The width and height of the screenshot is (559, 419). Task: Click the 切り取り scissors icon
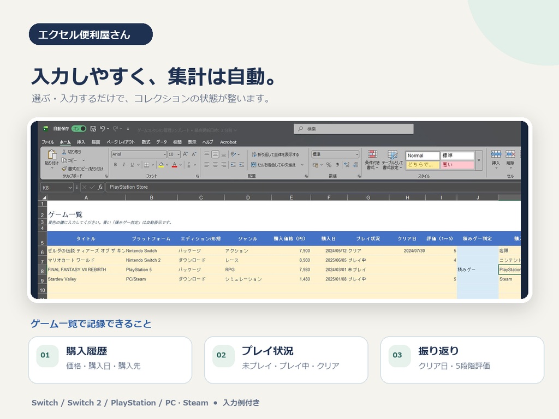pos(64,152)
